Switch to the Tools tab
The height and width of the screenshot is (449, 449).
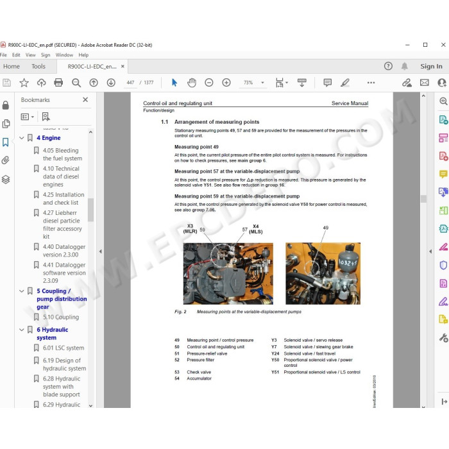click(38, 67)
